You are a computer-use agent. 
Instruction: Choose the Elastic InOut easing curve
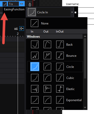[60, 89]
